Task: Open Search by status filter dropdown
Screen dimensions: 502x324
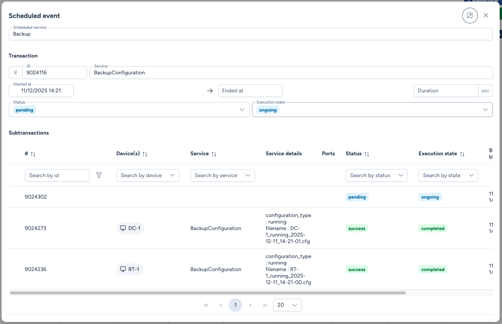Action: 400,175
